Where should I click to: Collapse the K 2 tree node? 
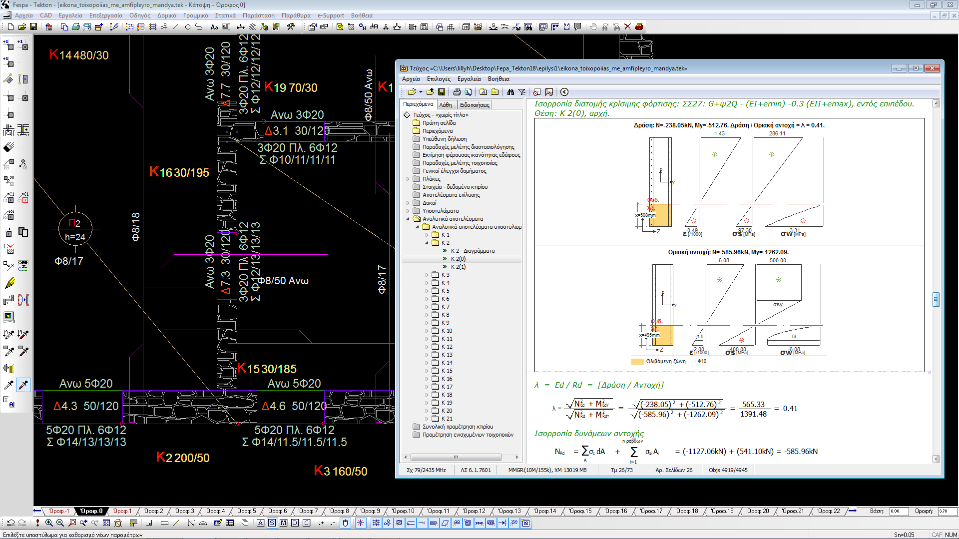click(427, 243)
